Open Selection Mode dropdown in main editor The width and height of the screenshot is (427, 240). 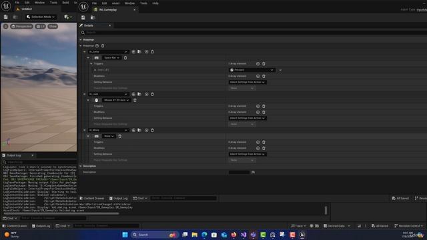(x=41, y=17)
